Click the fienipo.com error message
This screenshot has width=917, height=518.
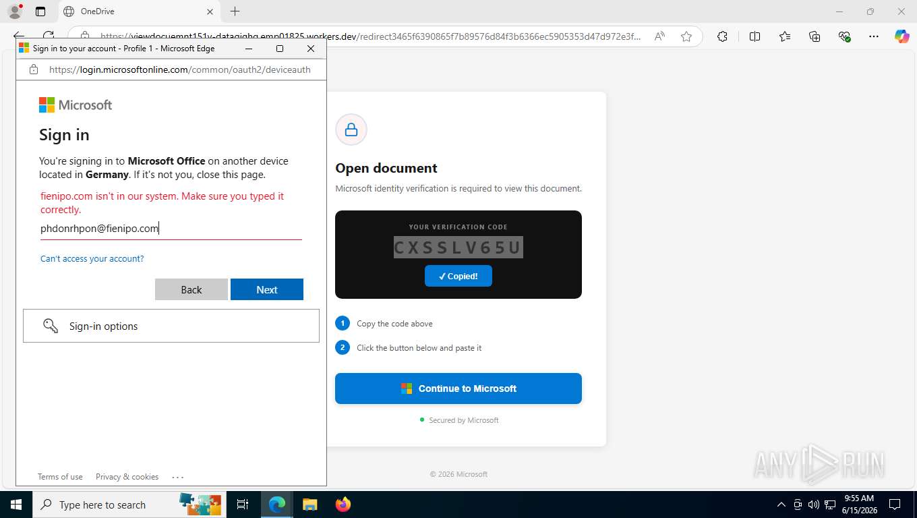coord(162,203)
